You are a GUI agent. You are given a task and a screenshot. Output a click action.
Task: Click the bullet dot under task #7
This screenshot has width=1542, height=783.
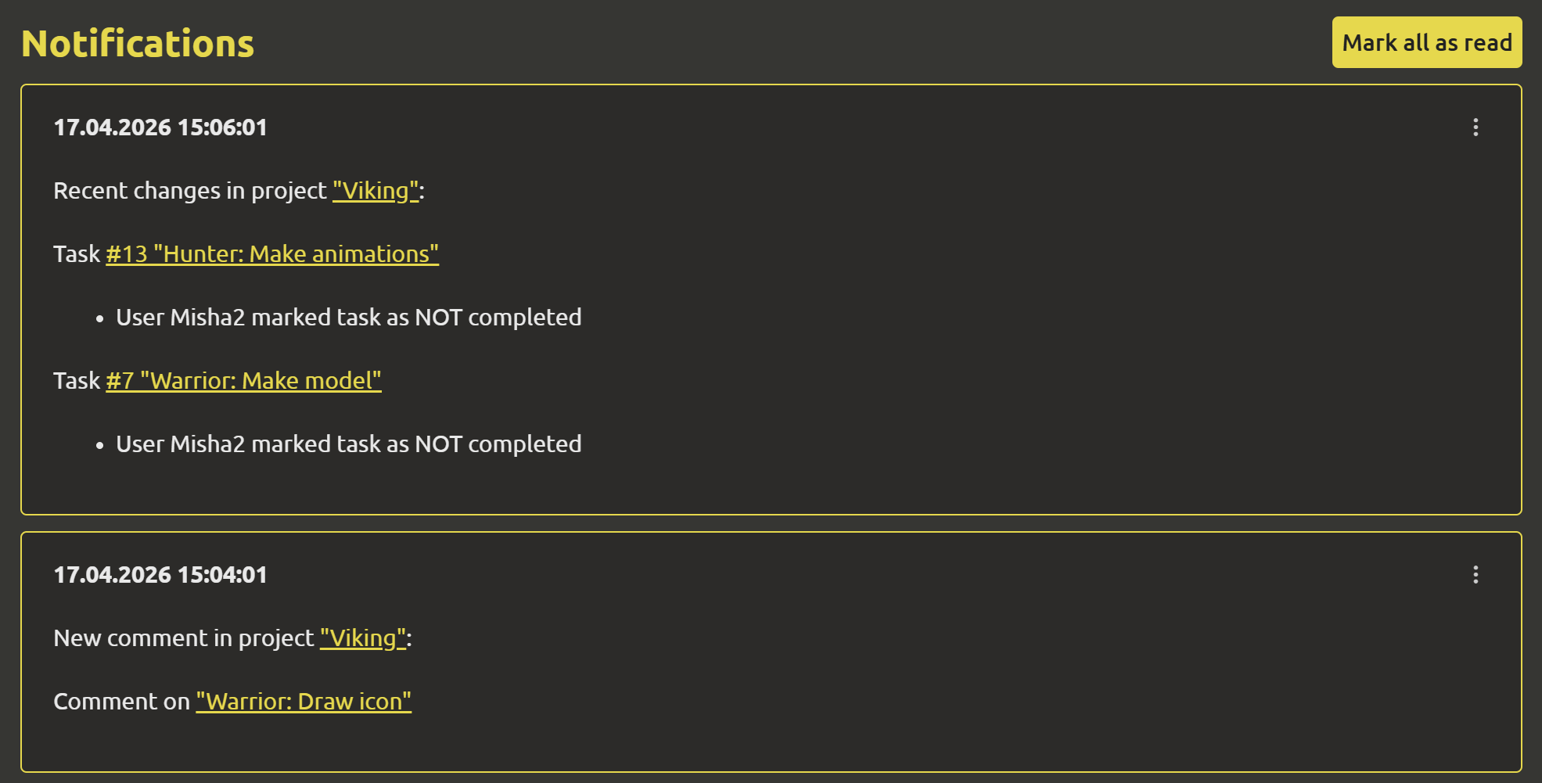tap(99, 446)
